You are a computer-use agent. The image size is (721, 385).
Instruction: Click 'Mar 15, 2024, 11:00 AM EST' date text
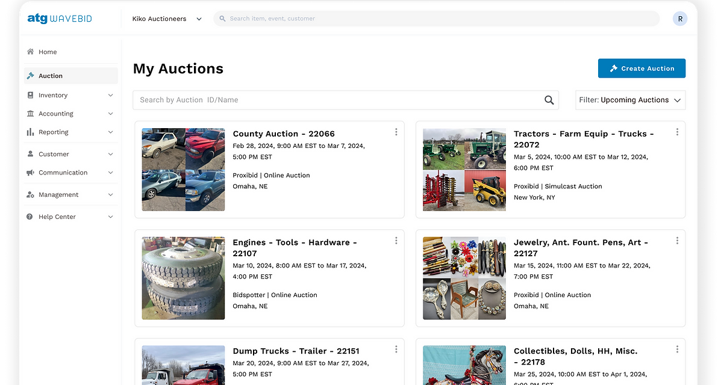(x=555, y=265)
